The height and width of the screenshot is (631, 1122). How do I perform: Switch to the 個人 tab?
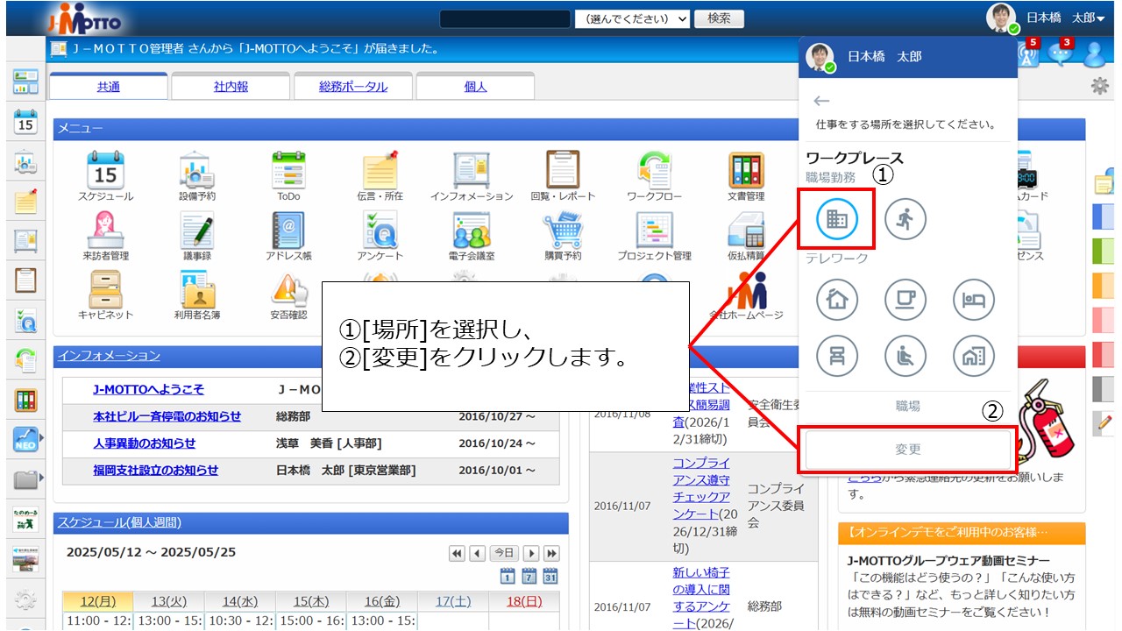click(x=475, y=87)
